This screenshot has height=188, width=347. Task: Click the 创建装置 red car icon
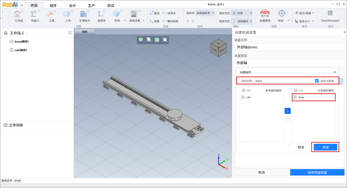(265, 13)
